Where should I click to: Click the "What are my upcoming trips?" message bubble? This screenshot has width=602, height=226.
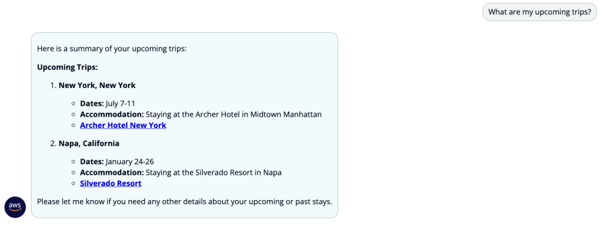tap(540, 12)
